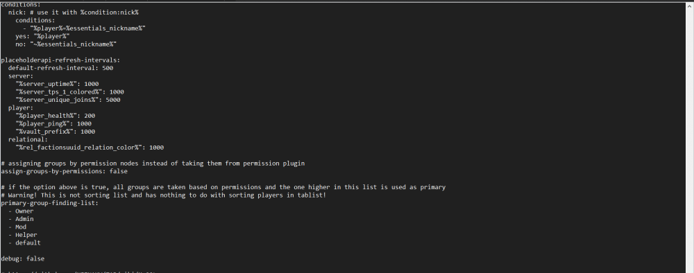Screen dimensions: 694x273
Task: Select the Admin list entry
Action: [x=21, y=219]
